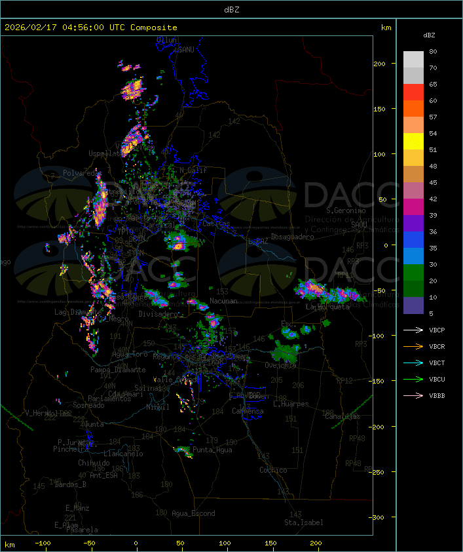Click the -100 tick on horizontal km axis
Image resolution: width=463 pixels, height=552 pixels.
pyautogui.click(x=43, y=543)
